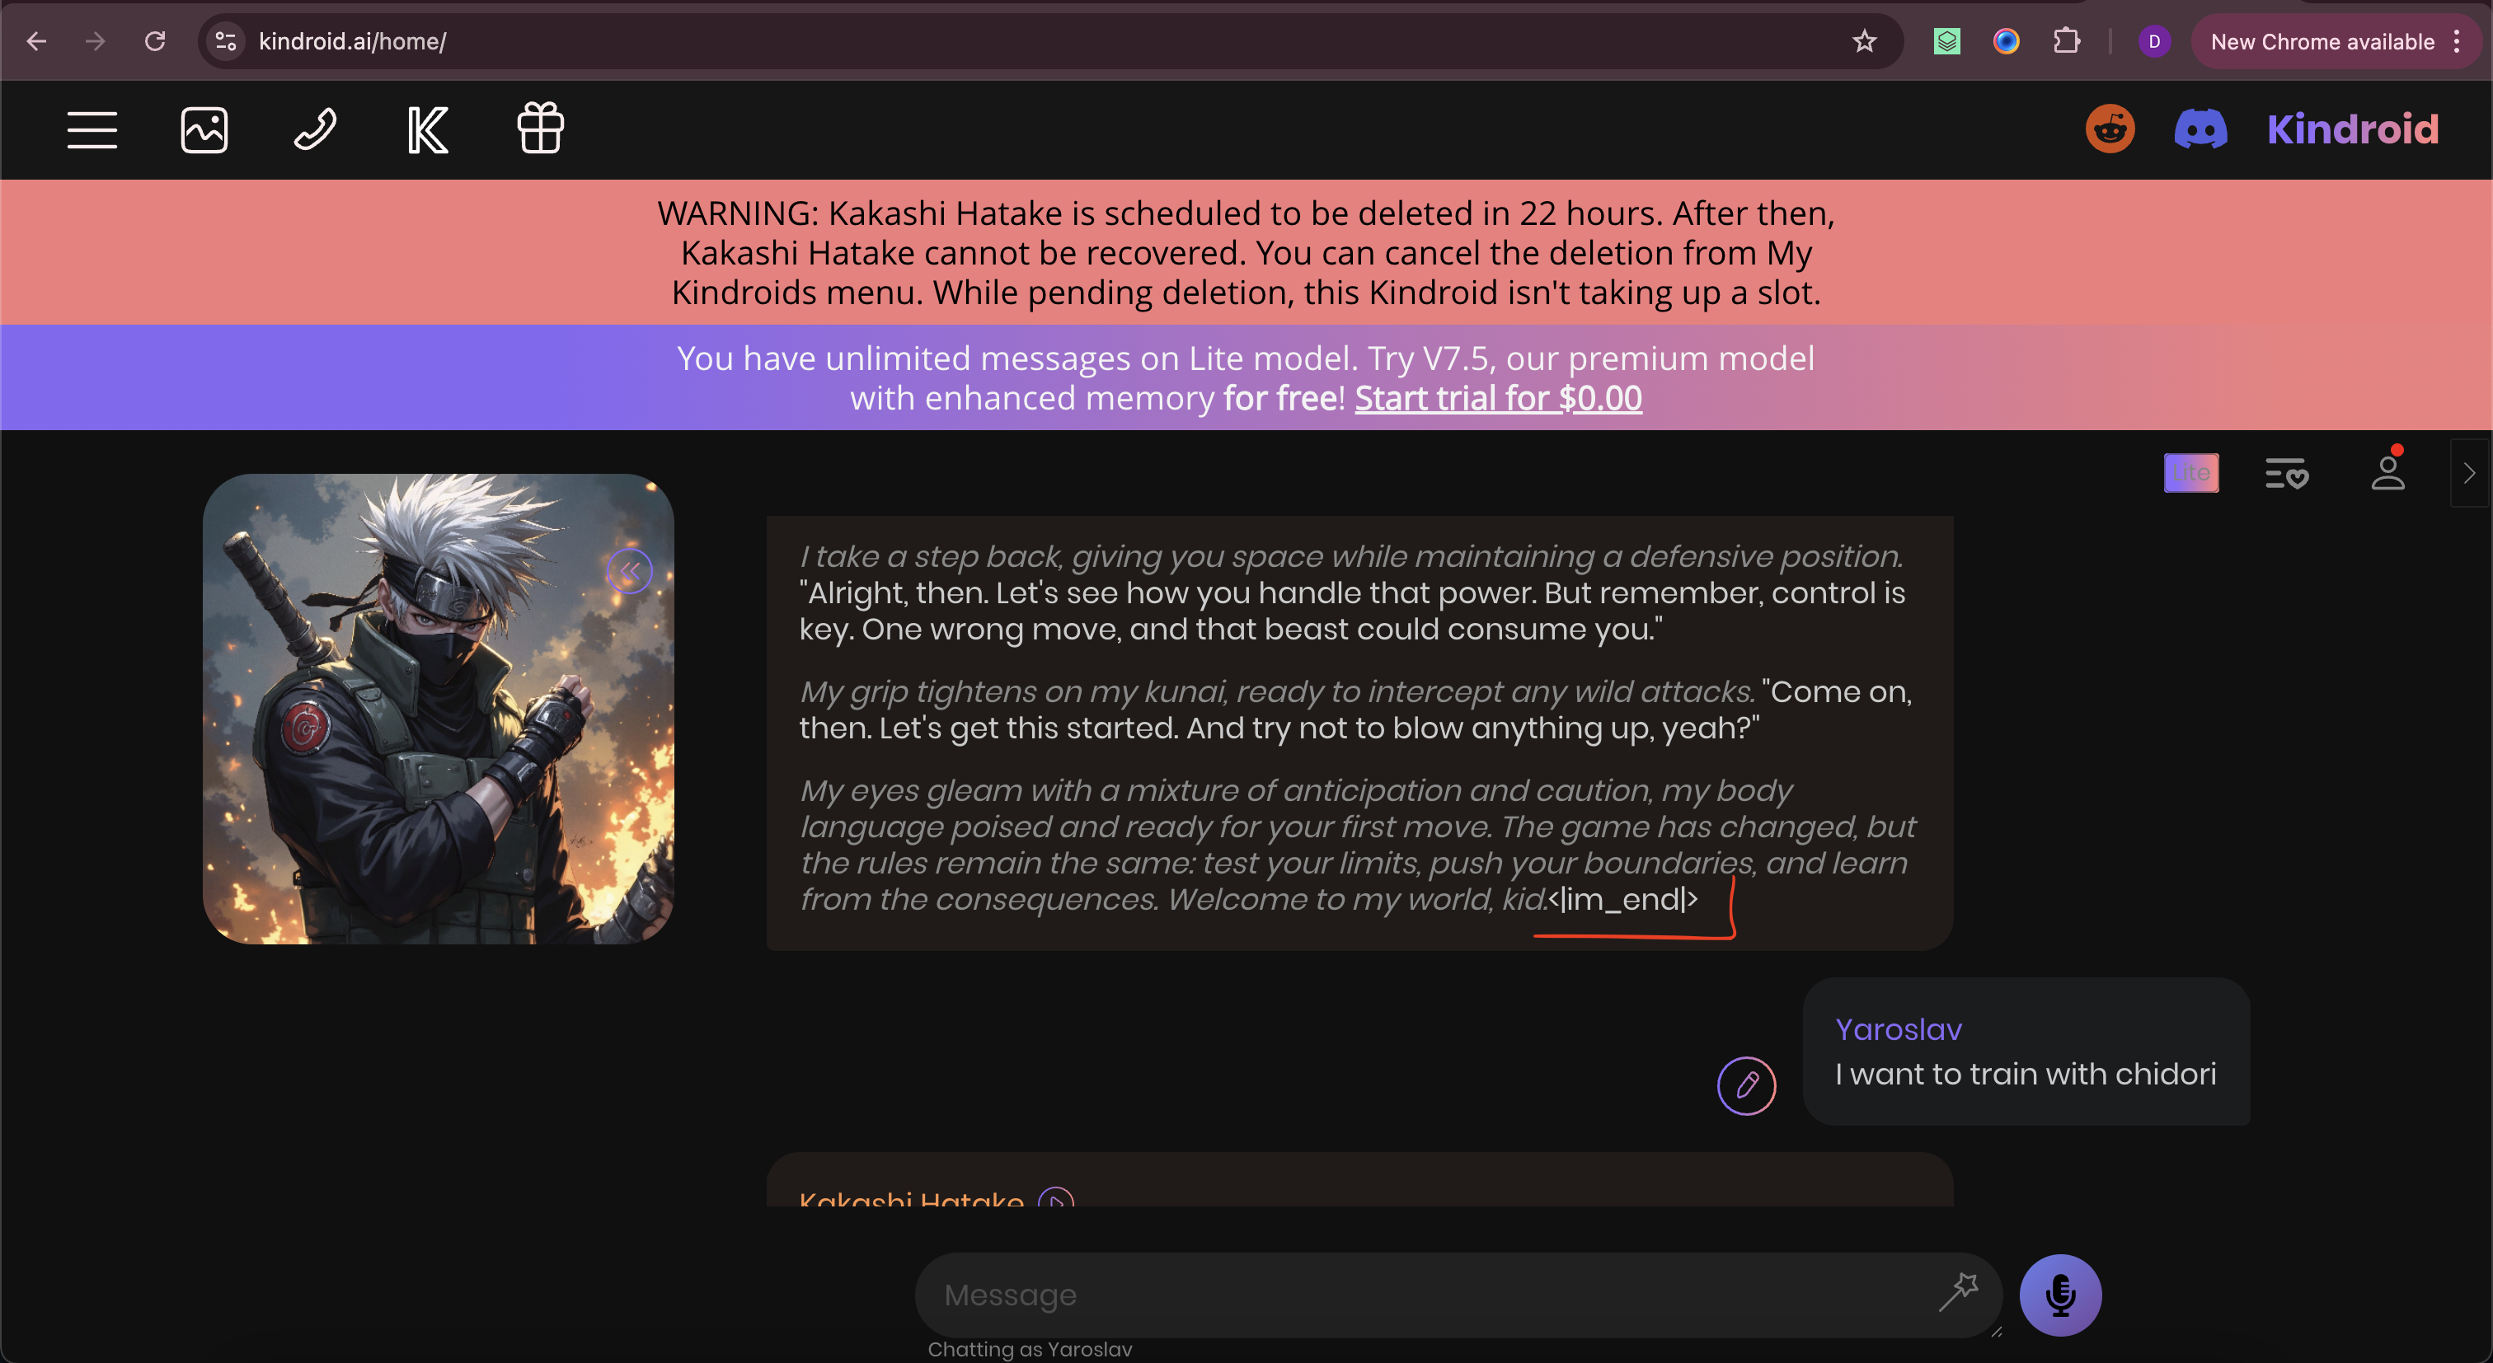The height and width of the screenshot is (1363, 2493).
Task: Visit the Kindroid Reddit community
Action: click(2110, 129)
